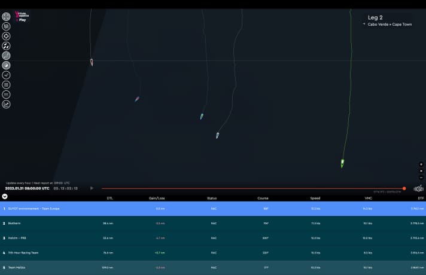The width and height of the screenshot is (426, 275).
Task: Click the reset zoom X button
Action: click(421, 171)
